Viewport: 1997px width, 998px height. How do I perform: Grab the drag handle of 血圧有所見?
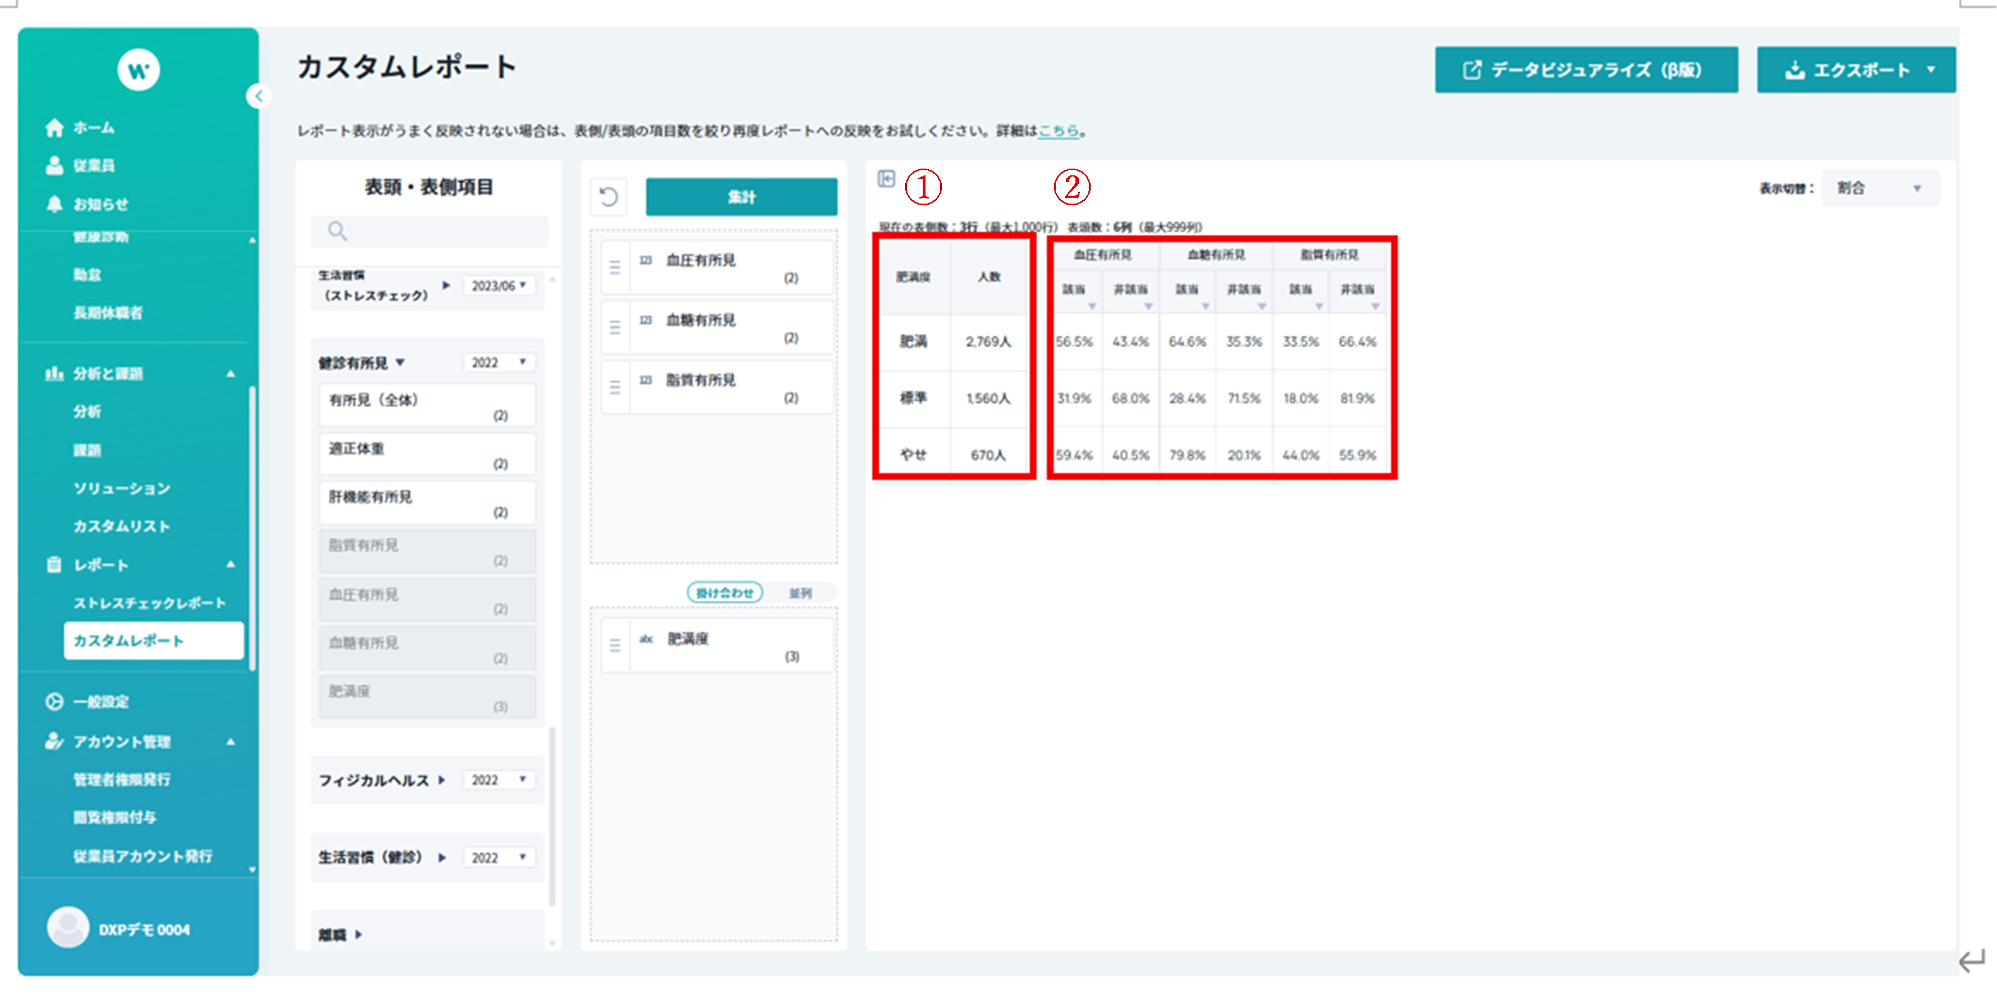(615, 267)
